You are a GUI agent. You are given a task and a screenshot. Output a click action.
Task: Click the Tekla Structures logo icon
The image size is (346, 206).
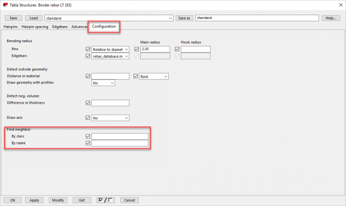(5, 5)
